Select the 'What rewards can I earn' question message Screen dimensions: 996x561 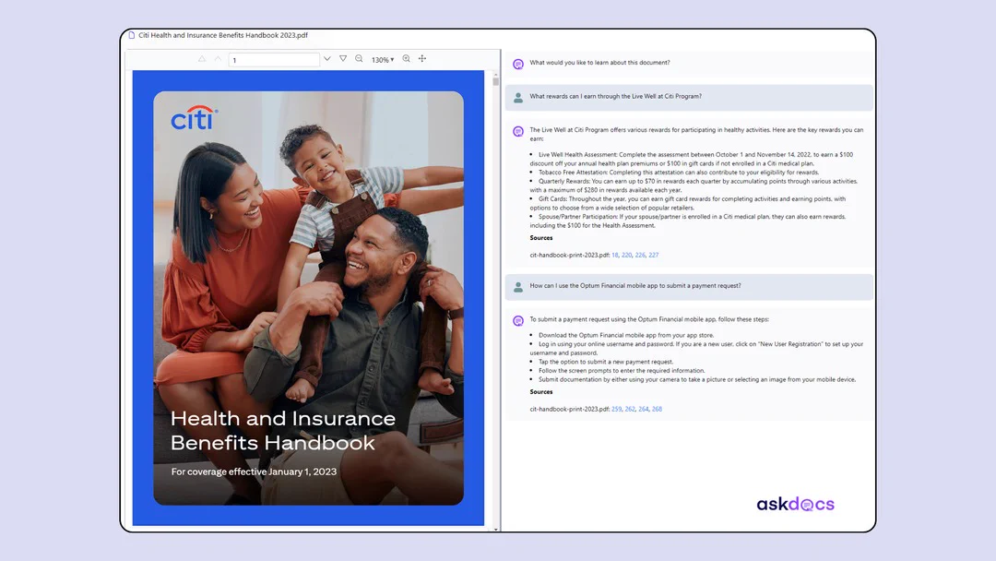pyautogui.click(x=689, y=97)
